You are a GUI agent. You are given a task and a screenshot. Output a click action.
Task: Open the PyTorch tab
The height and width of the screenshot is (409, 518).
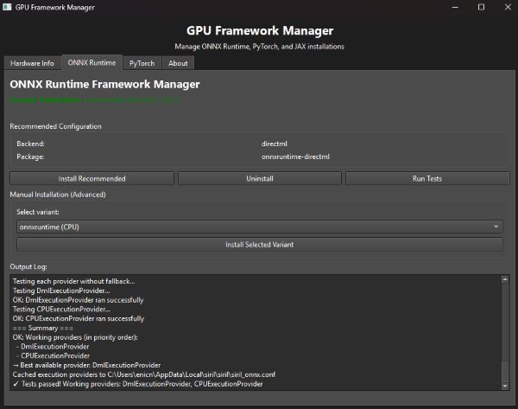coord(141,63)
